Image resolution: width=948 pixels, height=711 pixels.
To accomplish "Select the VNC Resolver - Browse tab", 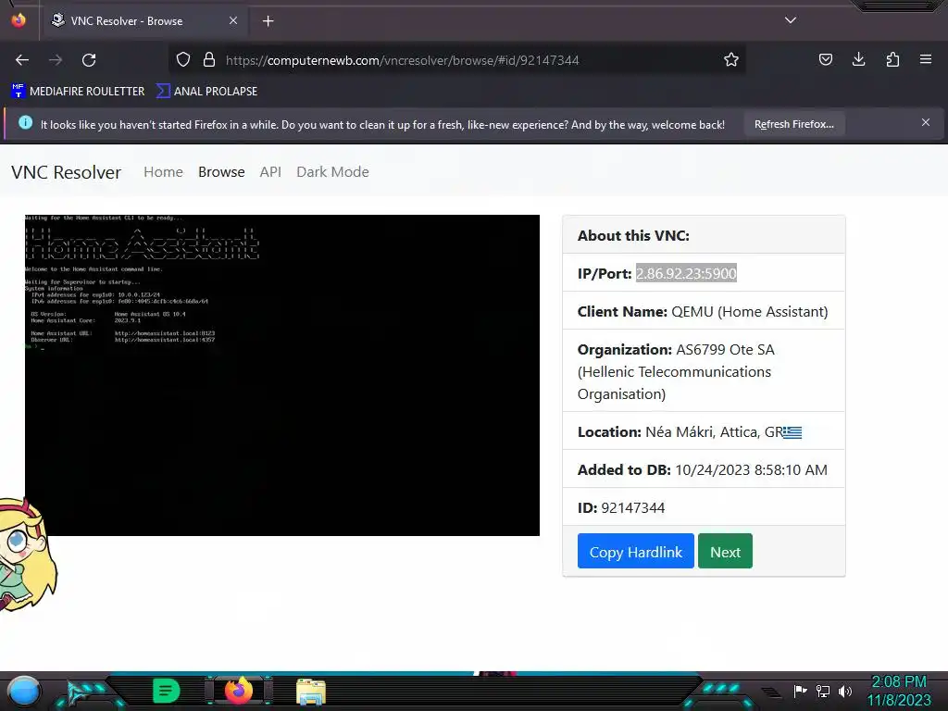I will [x=144, y=20].
